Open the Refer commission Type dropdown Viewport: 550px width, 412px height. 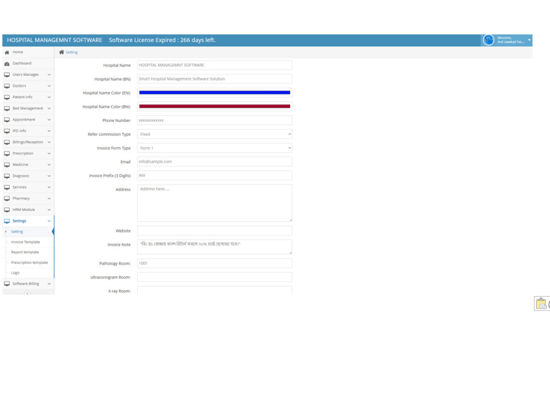[215, 134]
